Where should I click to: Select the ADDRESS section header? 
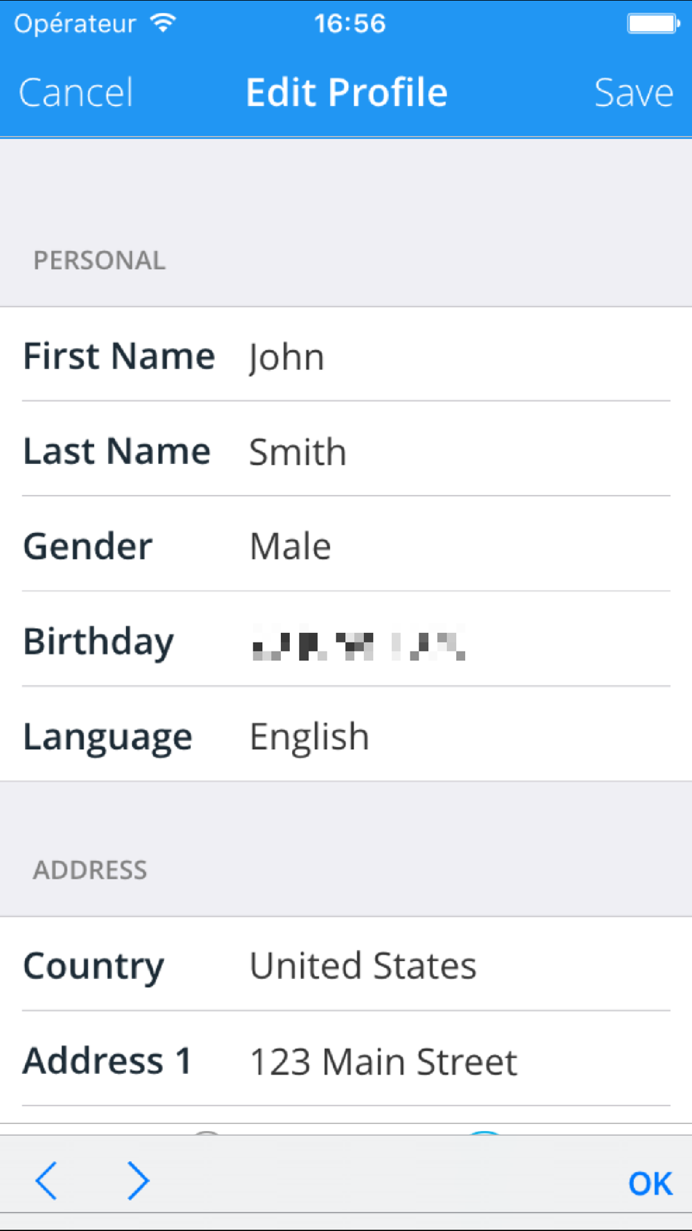click(x=90, y=870)
